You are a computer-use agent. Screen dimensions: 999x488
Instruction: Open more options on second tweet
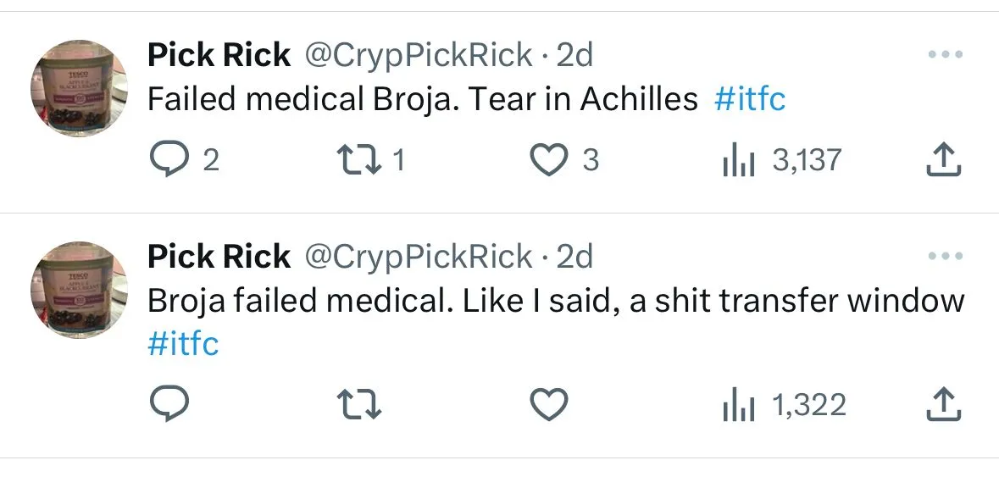click(x=945, y=255)
